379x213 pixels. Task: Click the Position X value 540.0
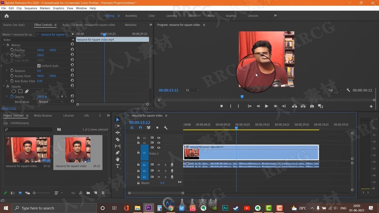[40, 50]
